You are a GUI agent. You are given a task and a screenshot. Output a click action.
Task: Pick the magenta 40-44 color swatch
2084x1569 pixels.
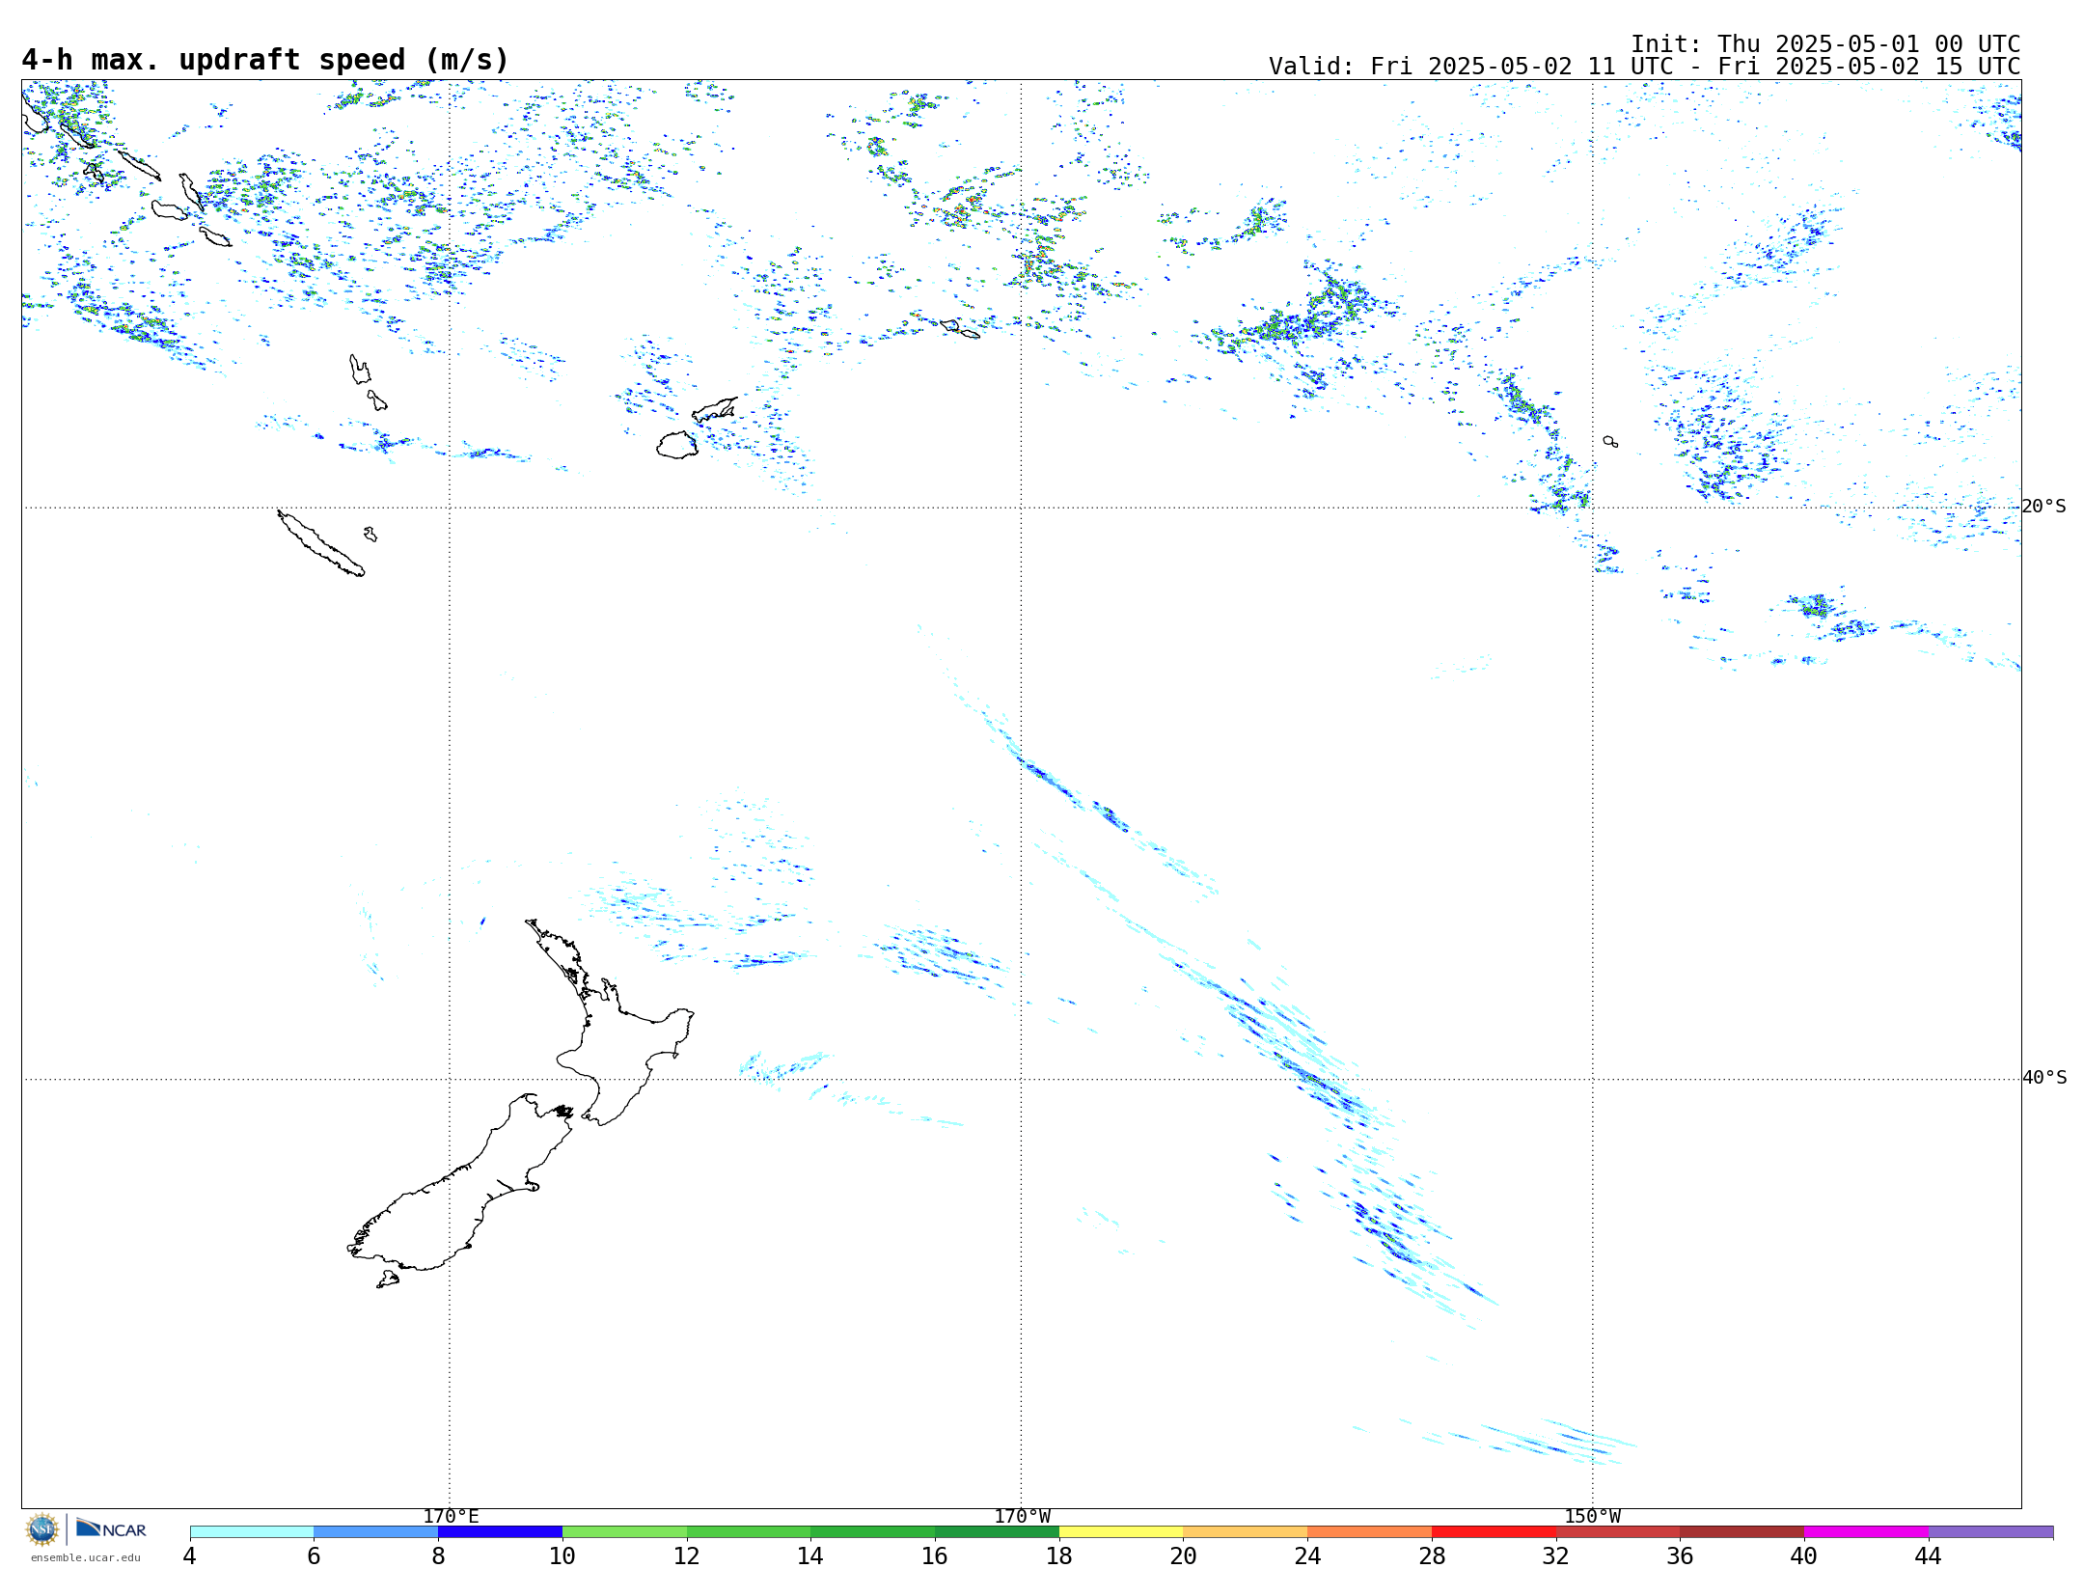[x=1866, y=1532]
